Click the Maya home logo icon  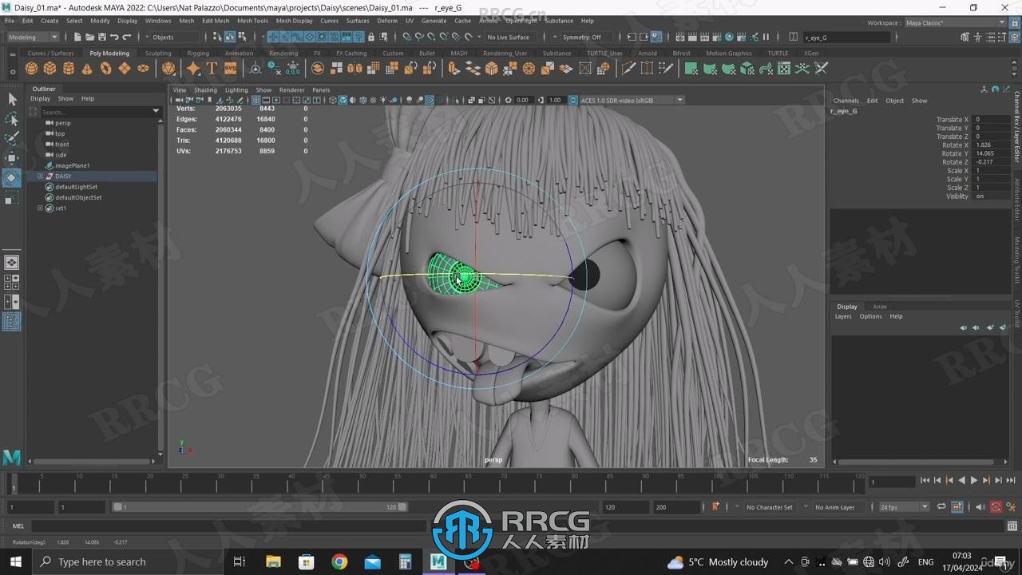[11, 458]
